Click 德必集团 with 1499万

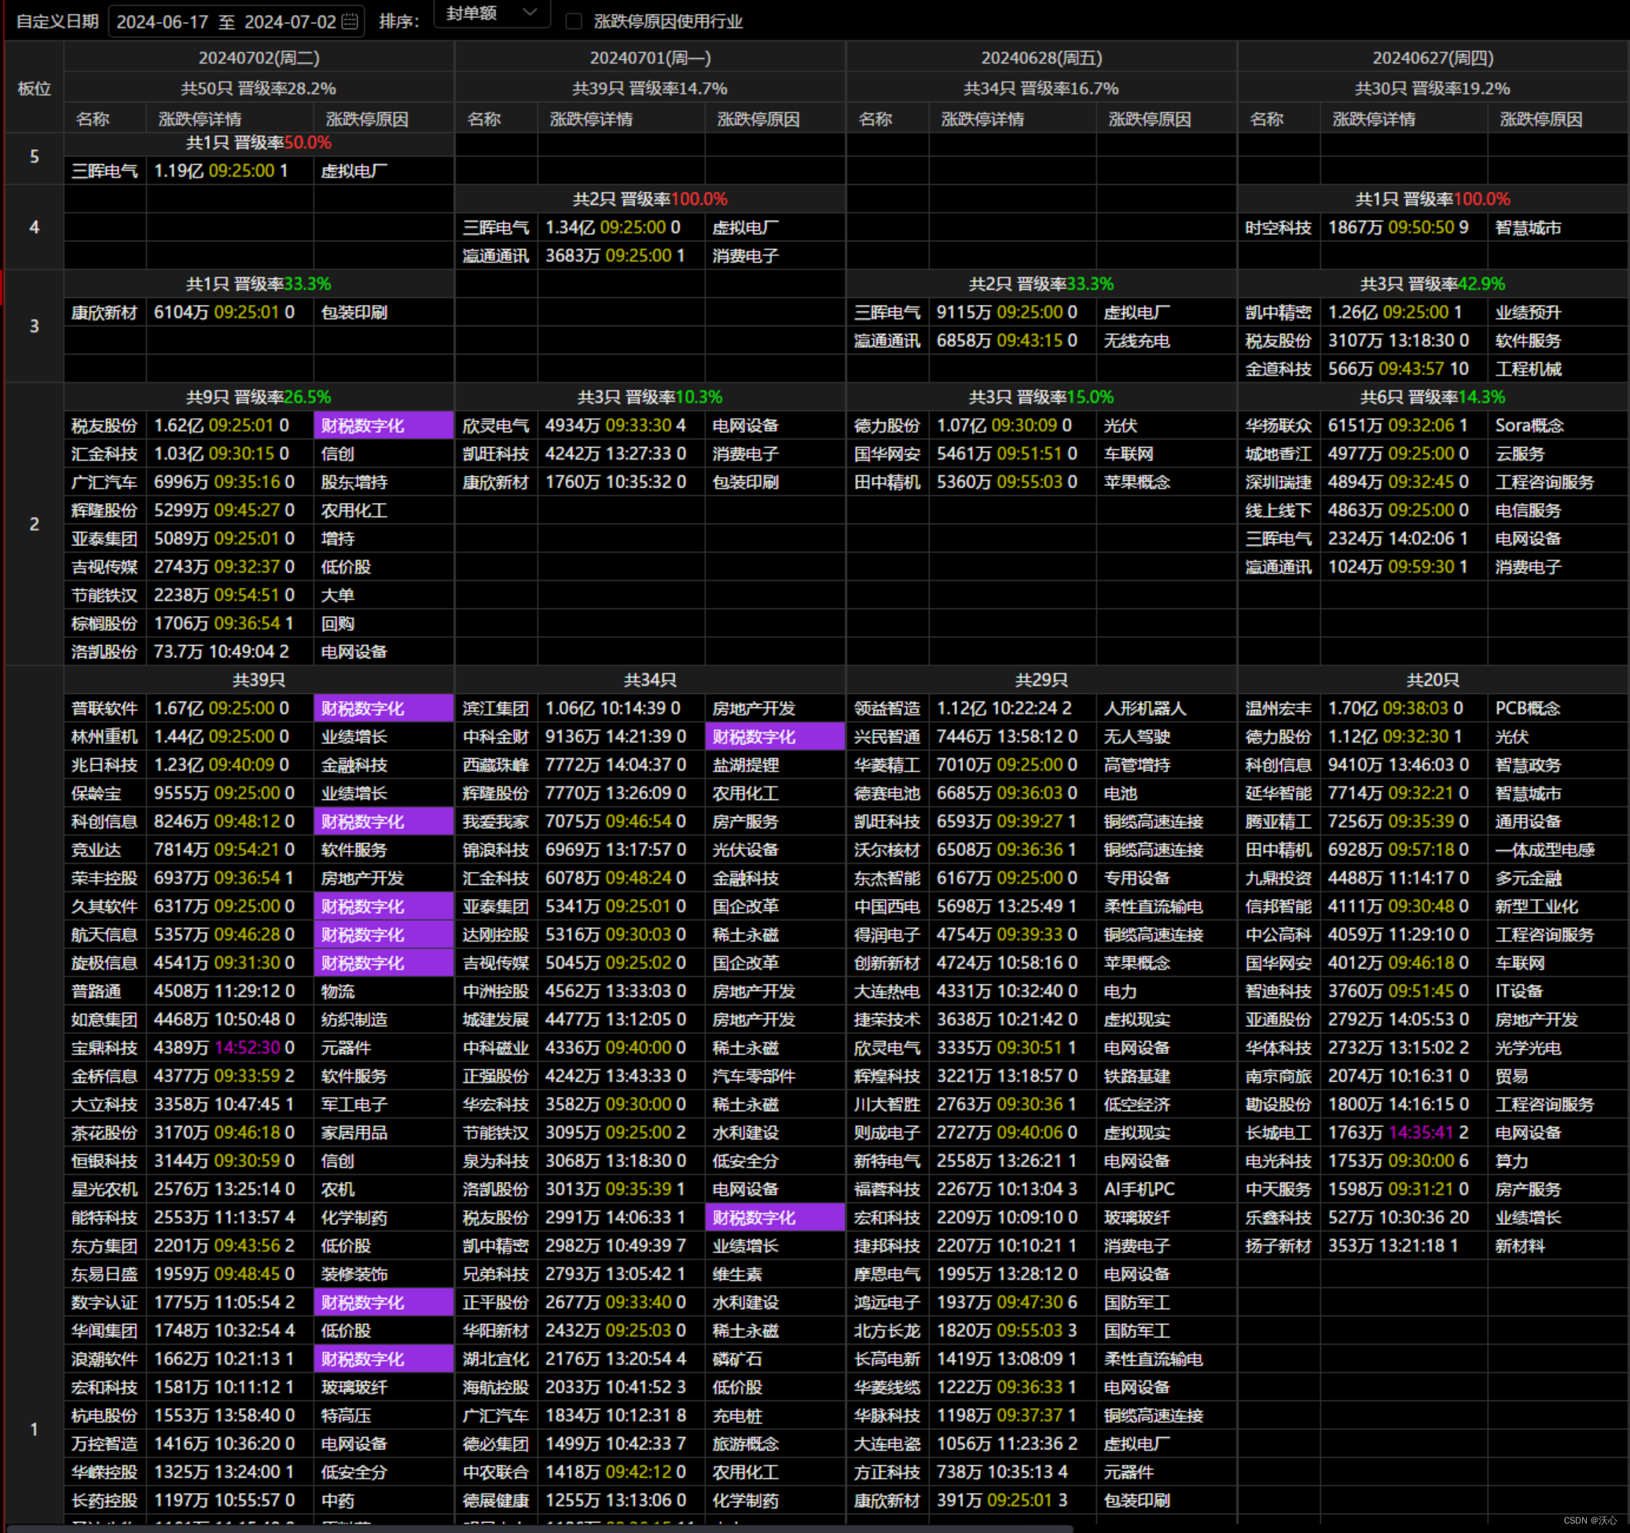point(496,1444)
